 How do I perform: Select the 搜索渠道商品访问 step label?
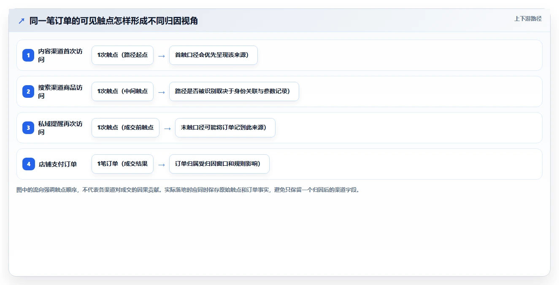click(x=61, y=91)
